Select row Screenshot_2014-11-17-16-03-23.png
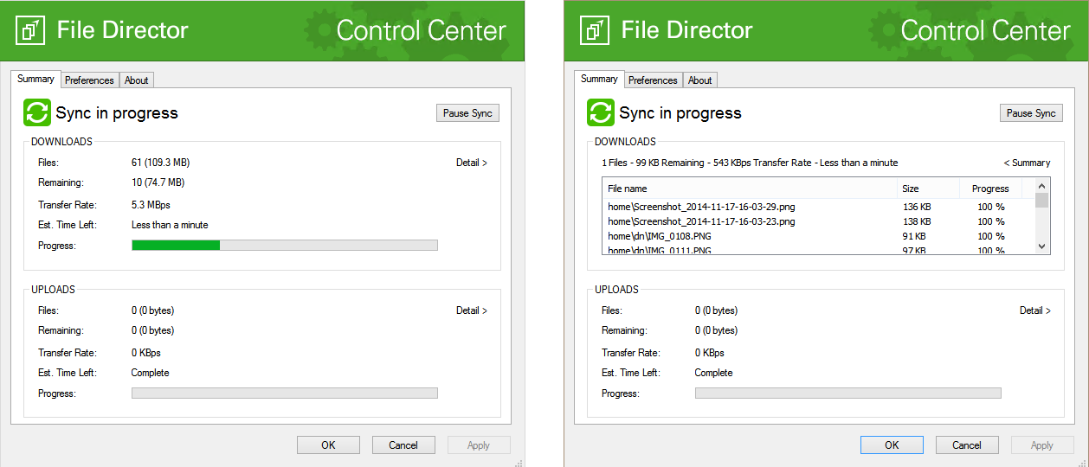Screen dimensions: 1089x467 pos(818,221)
